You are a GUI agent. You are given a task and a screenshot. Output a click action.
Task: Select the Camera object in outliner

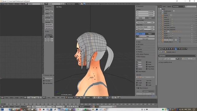(x=166, y=15)
